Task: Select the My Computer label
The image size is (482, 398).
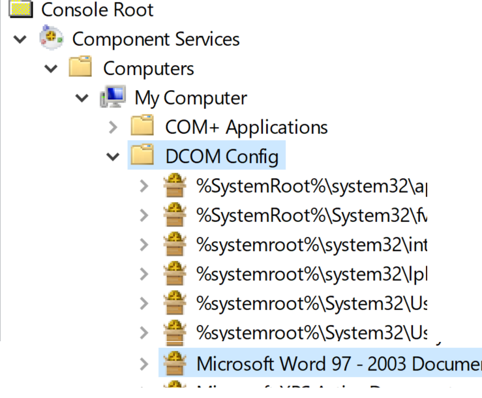Action: pyautogui.click(x=190, y=98)
